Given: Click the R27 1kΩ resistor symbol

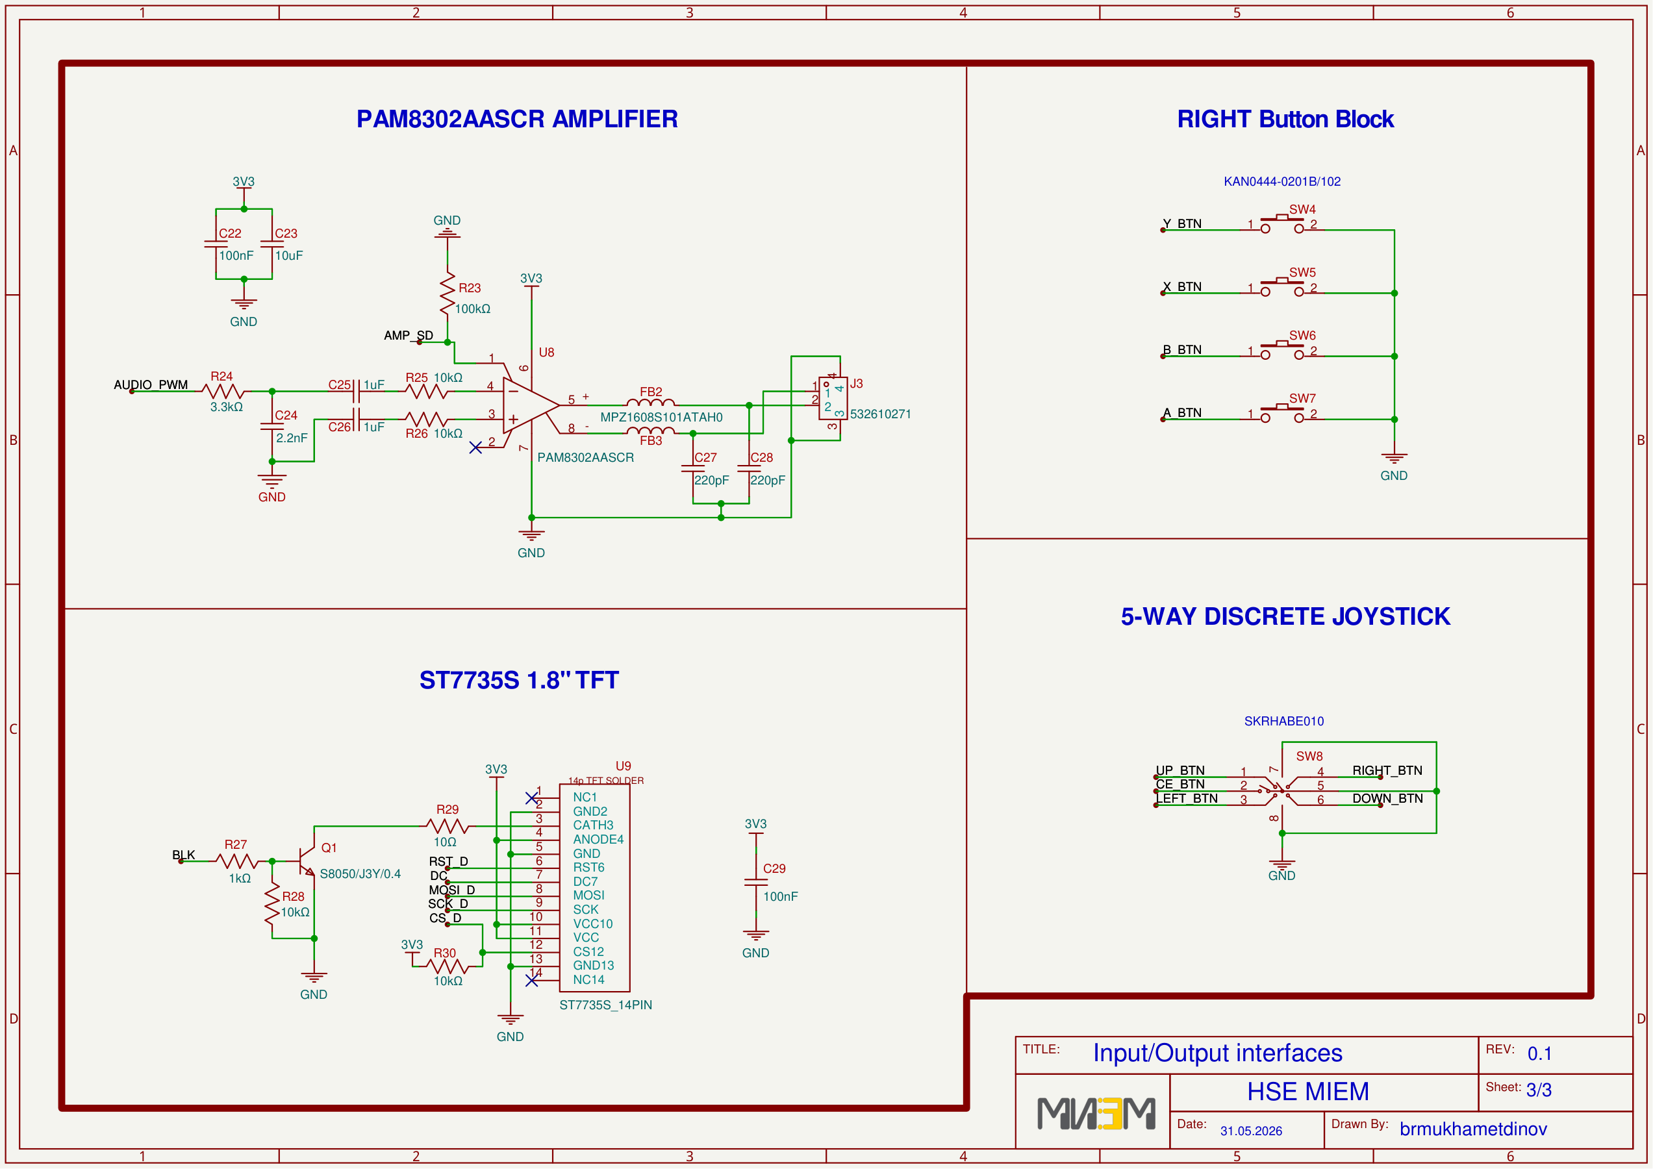Looking at the screenshot, I should coord(237,861).
